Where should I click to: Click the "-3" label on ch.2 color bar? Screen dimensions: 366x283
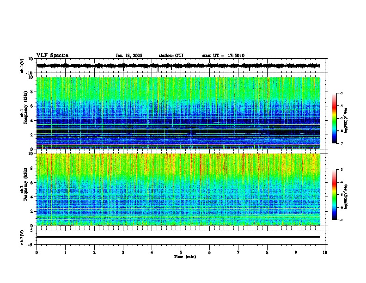pyautogui.click(x=341, y=170)
